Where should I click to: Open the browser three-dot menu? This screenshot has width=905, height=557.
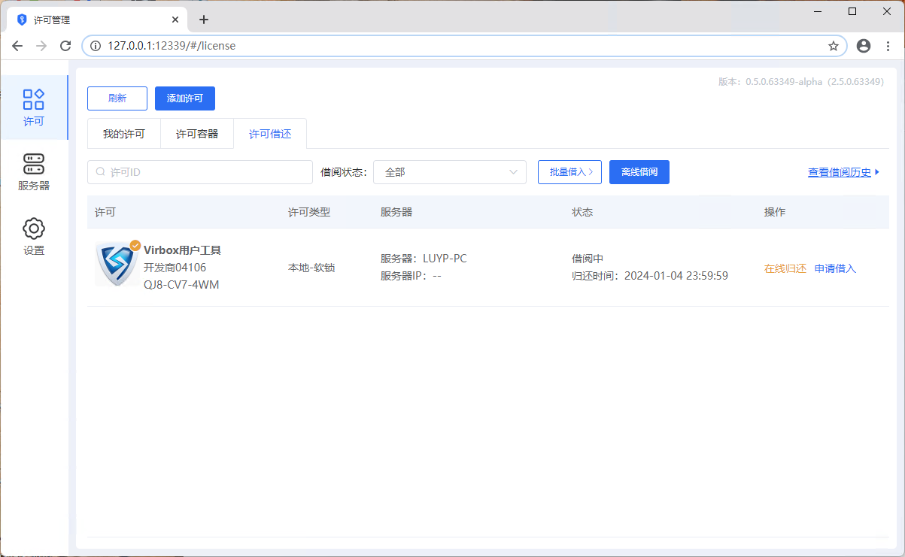[888, 46]
